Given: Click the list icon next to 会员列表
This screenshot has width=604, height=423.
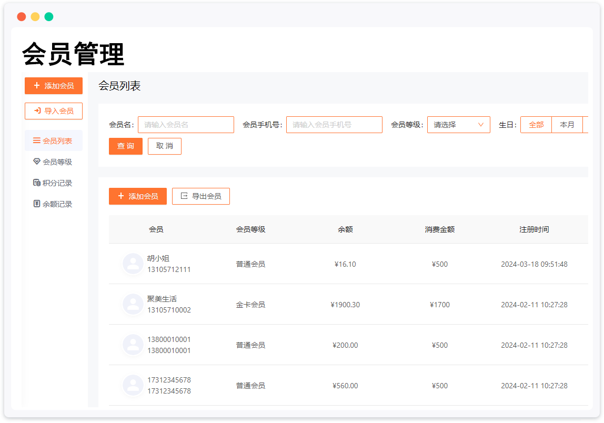Looking at the screenshot, I should (x=36, y=140).
